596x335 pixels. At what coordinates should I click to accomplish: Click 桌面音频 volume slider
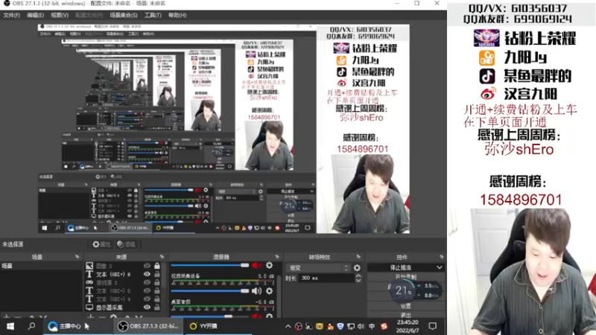pyautogui.click(x=210, y=316)
